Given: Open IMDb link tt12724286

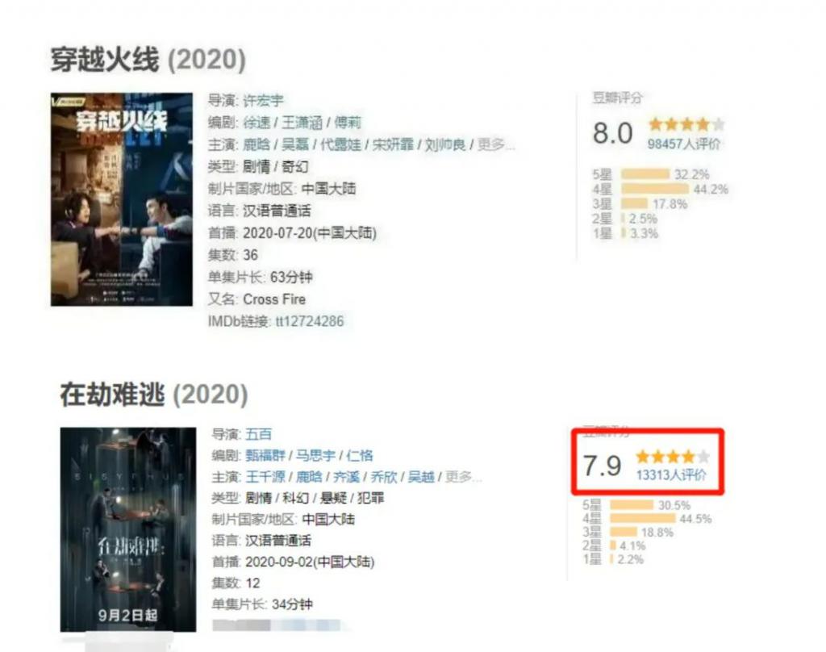Looking at the screenshot, I should (x=310, y=321).
